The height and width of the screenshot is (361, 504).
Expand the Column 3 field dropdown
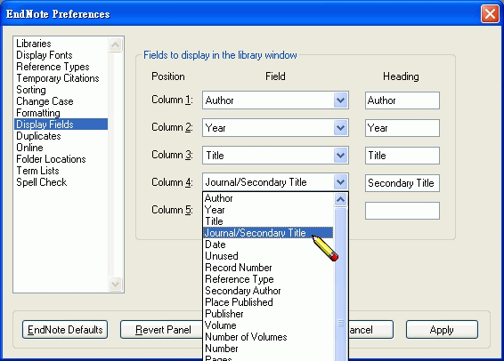pyautogui.click(x=340, y=156)
